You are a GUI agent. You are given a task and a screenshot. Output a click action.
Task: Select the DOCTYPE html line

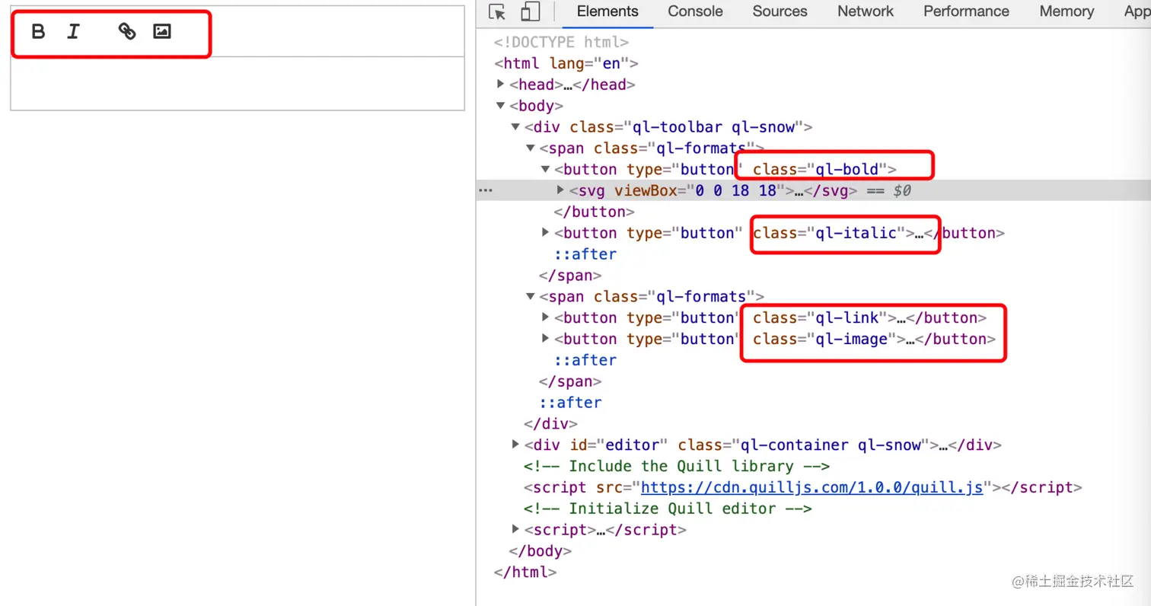[x=561, y=42]
